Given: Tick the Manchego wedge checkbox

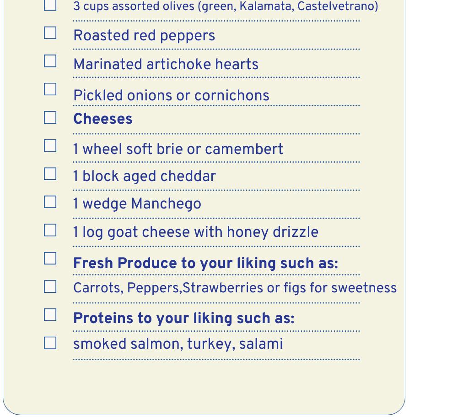Looking at the screenshot, I should pyautogui.click(x=50, y=202).
